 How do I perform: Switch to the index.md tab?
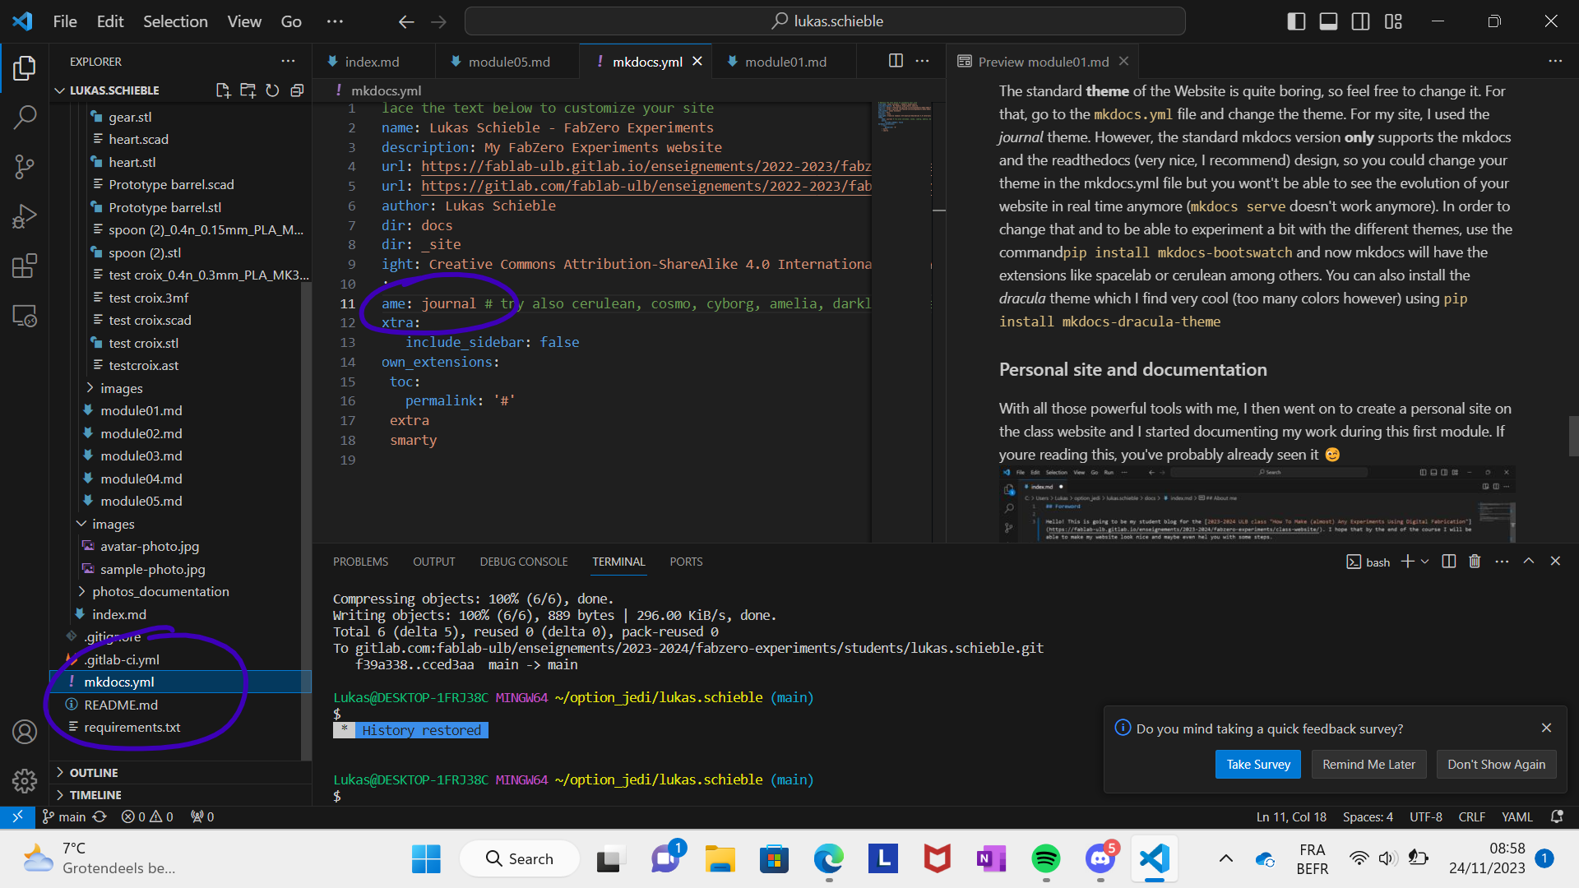coord(372,62)
